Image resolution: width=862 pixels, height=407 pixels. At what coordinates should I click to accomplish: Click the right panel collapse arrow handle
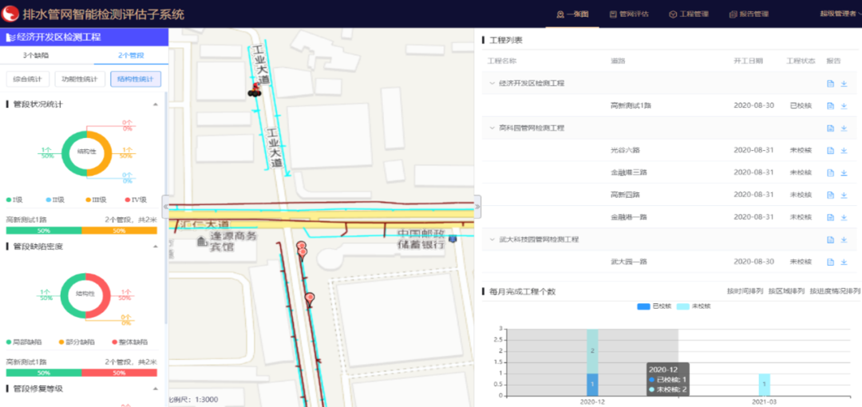pyautogui.click(x=478, y=206)
